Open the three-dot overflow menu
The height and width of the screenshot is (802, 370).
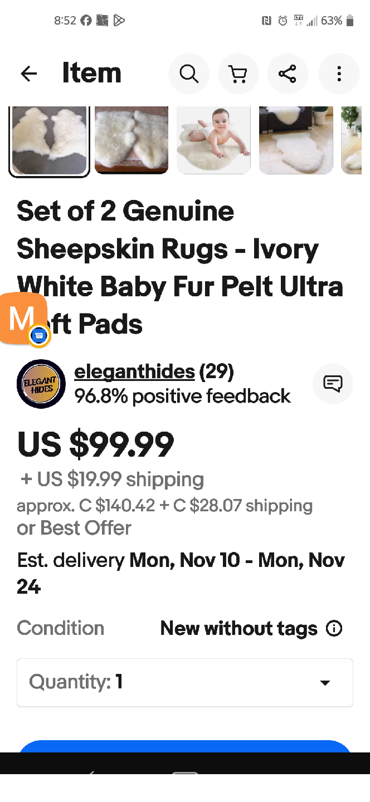[x=338, y=74]
